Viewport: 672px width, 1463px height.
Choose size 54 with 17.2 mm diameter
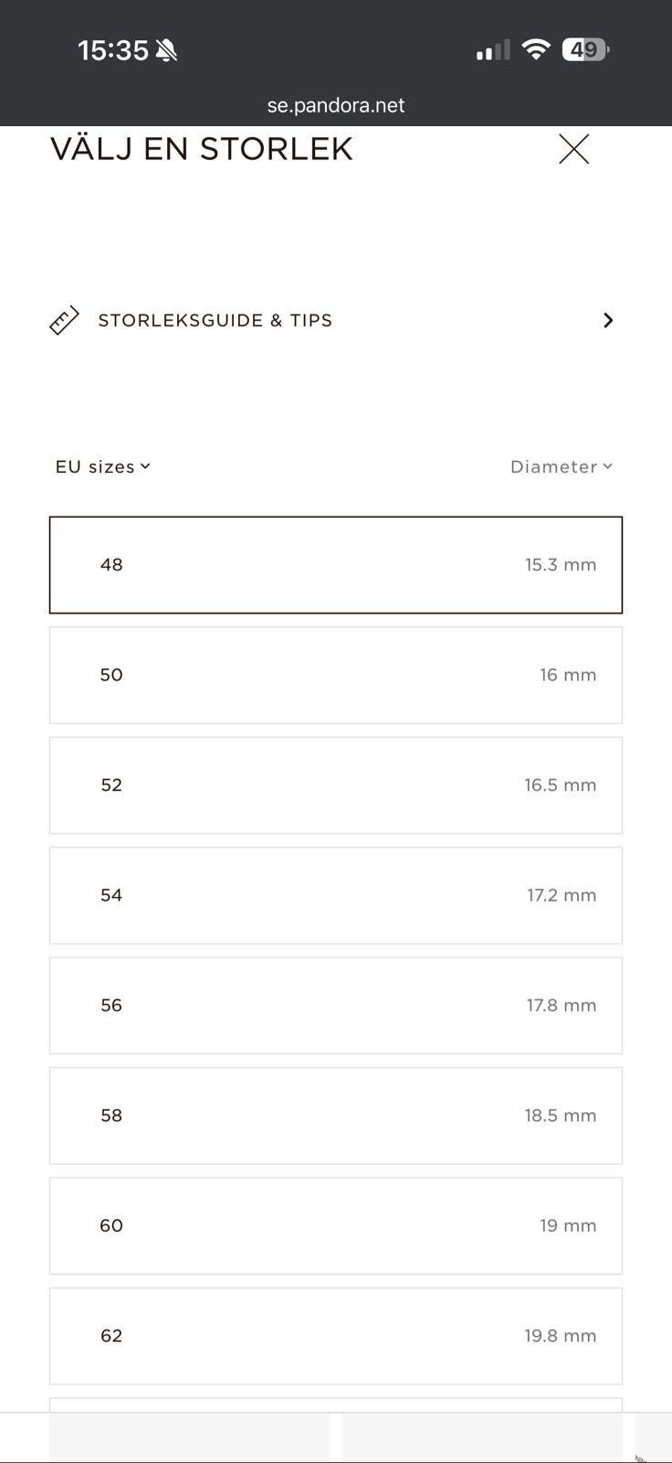(336, 896)
